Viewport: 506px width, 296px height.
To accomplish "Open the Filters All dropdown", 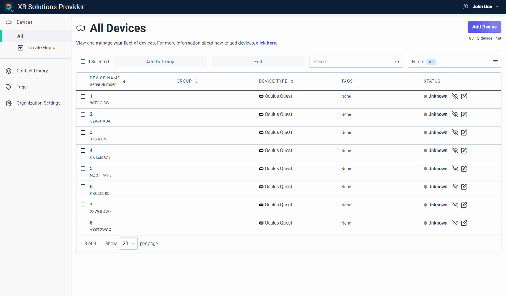I will (454, 62).
